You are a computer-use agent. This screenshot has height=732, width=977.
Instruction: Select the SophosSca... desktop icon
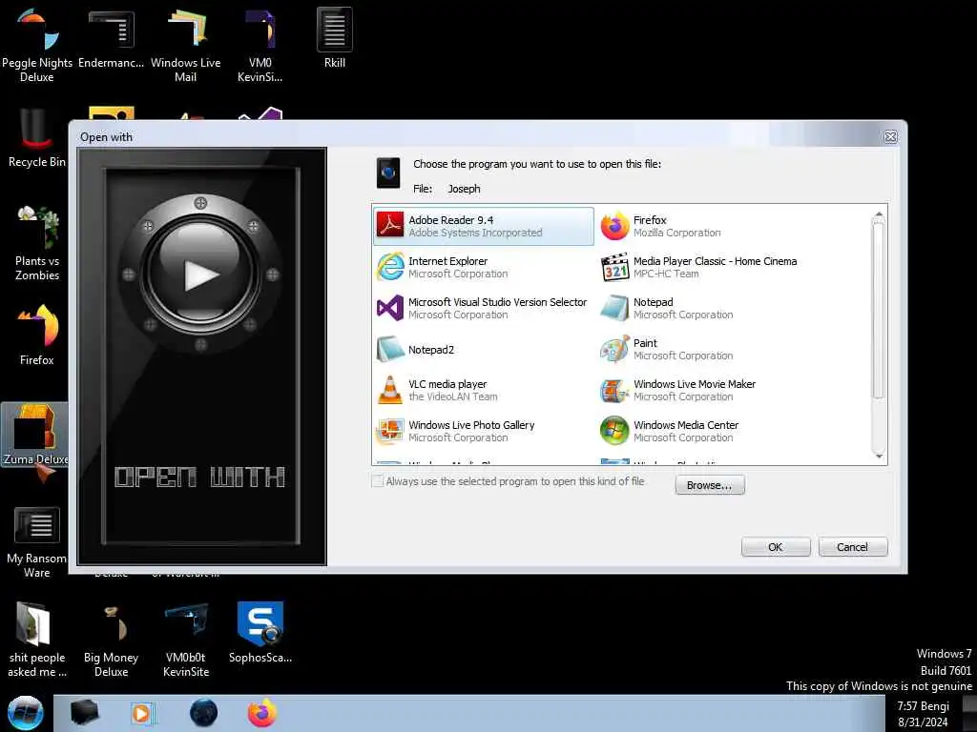pyautogui.click(x=260, y=633)
